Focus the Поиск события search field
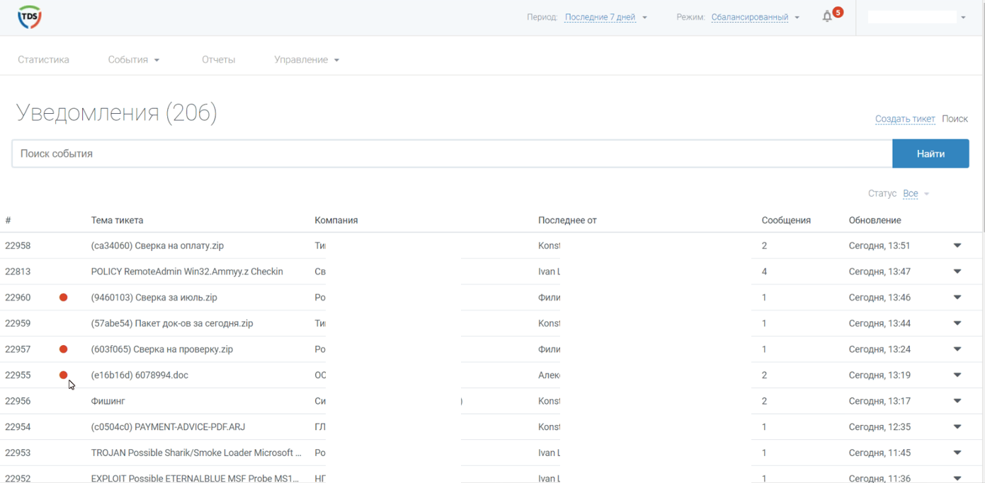Screen dimensions: 985x483 click(452, 153)
